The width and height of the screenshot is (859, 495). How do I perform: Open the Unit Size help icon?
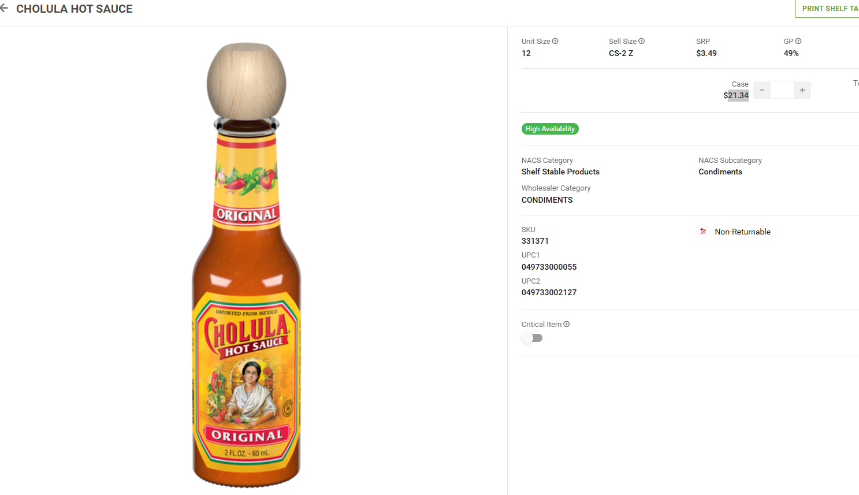pyautogui.click(x=555, y=41)
